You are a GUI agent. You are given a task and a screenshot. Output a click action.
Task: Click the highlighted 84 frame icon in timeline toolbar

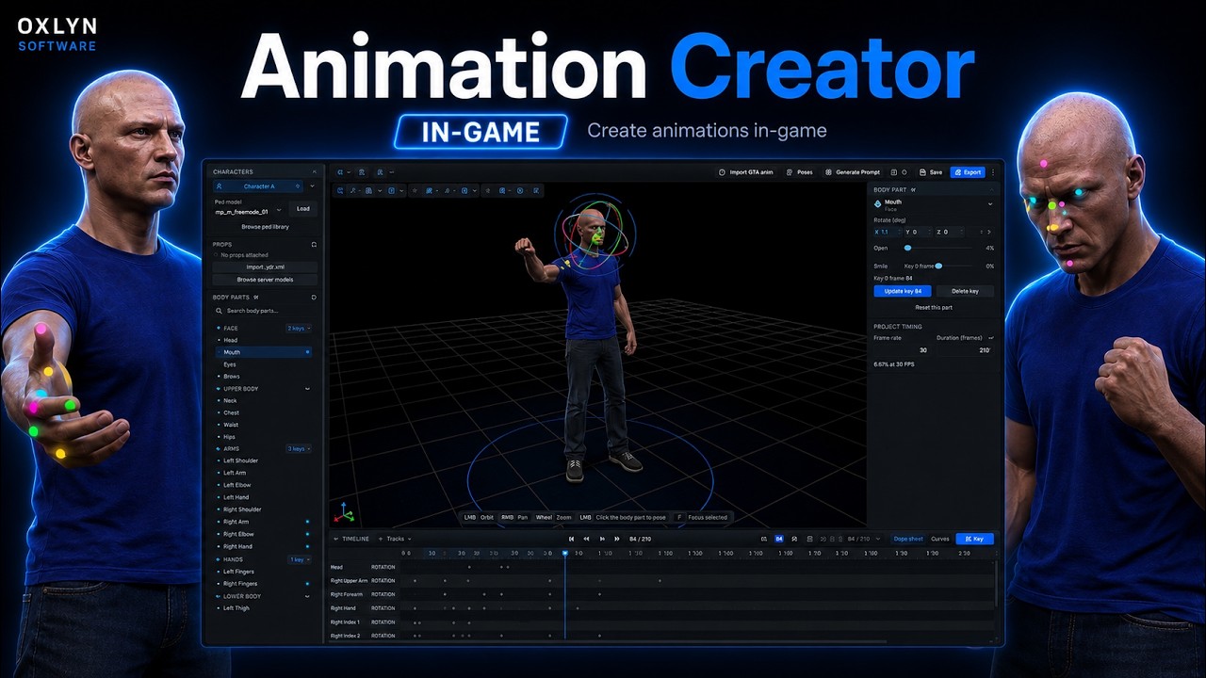pyautogui.click(x=779, y=539)
